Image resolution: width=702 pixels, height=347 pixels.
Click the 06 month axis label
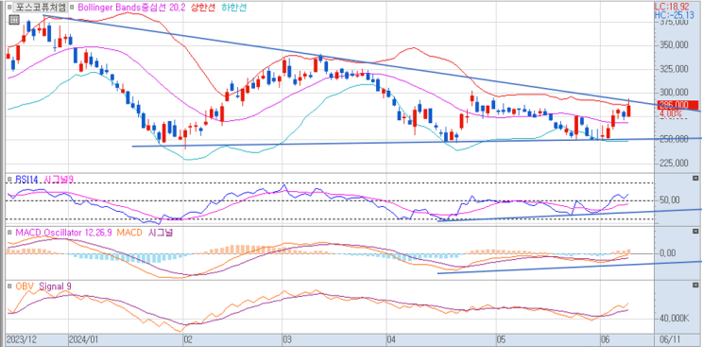pyautogui.click(x=605, y=339)
